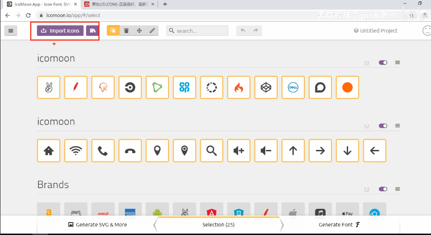Select the CodePen cube icon
This screenshot has width=431, height=235.
pyautogui.click(x=266, y=87)
